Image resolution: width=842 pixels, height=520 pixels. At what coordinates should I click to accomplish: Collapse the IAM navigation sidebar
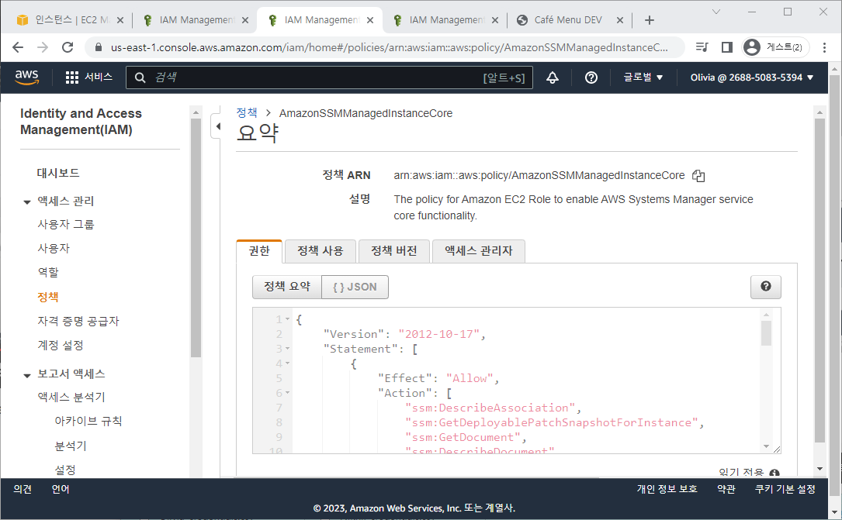tap(217, 126)
